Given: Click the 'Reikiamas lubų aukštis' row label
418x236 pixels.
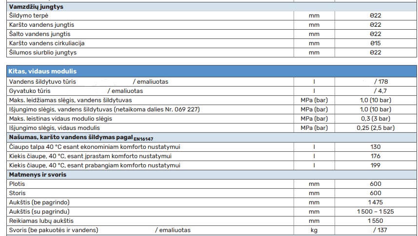Looking at the screenshot, I should [x=41, y=221].
